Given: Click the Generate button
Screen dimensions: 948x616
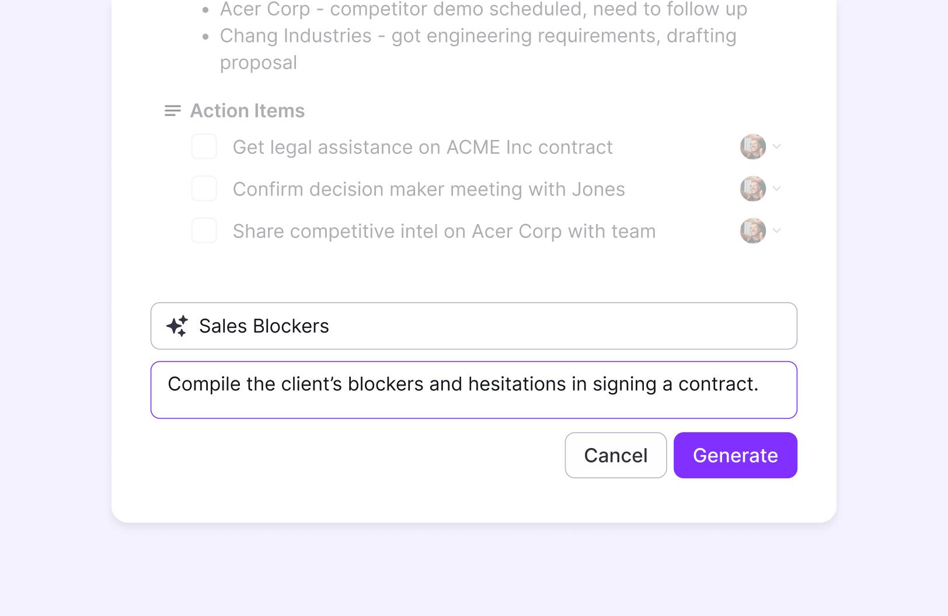Looking at the screenshot, I should click(x=736, y=455).
